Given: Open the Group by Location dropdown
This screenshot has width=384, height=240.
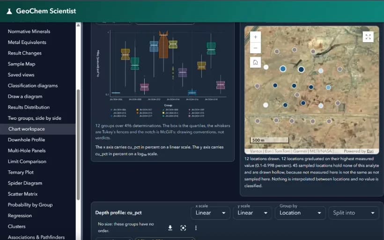Looking at the screenshot, I should [x=300, y=213].
